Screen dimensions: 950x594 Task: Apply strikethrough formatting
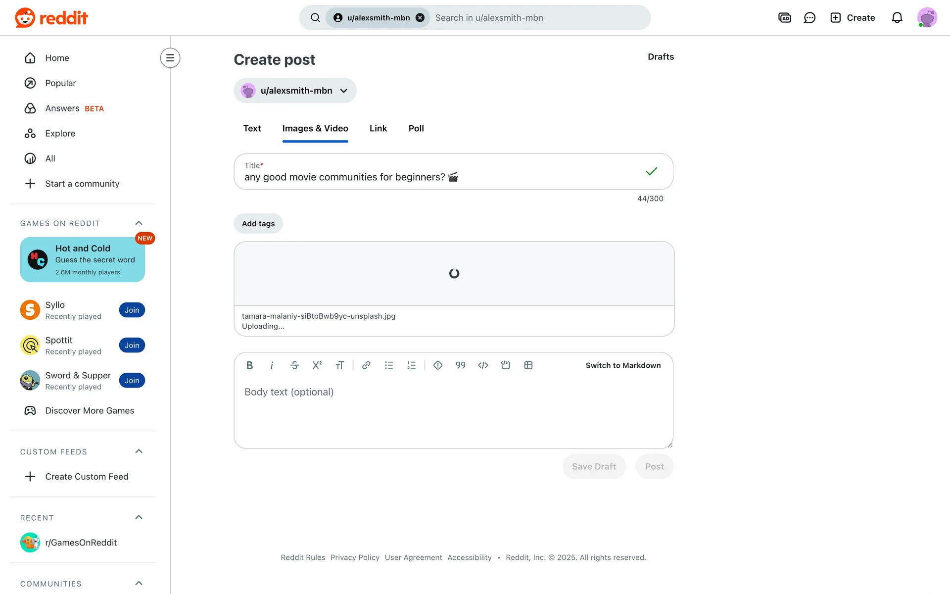(294, 365)
